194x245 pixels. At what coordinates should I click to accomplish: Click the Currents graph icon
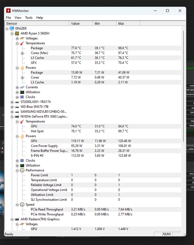22,87
